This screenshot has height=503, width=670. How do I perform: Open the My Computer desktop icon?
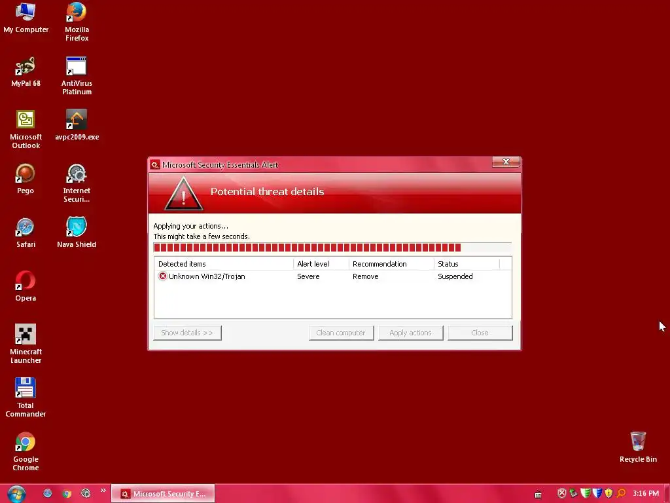26,18
